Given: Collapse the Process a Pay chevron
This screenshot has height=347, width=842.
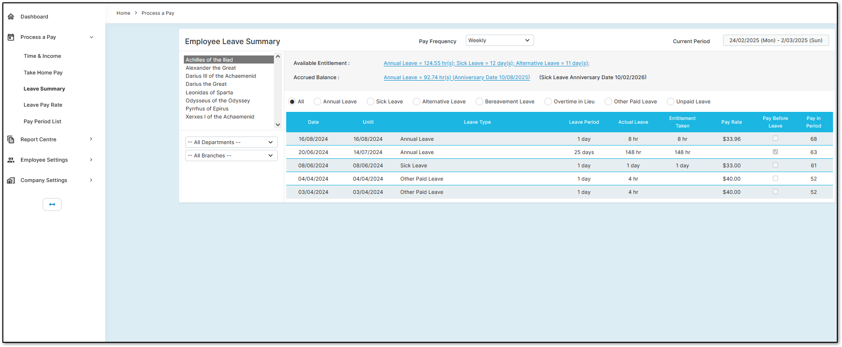Looking at the screenshot, I should coord(91,37).
